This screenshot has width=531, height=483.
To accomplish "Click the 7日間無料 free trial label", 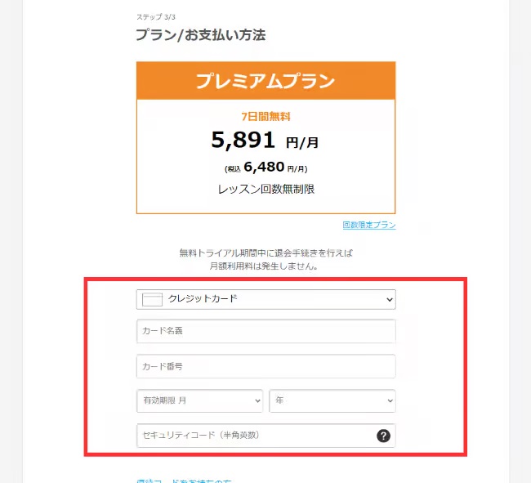I will click(265, 117).
